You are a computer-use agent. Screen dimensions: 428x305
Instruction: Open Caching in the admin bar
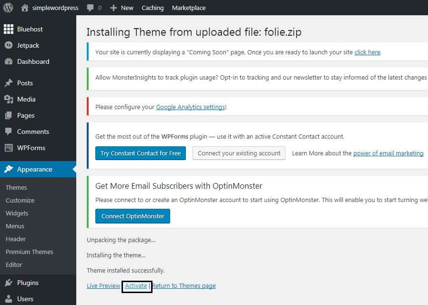coord(153,8)
